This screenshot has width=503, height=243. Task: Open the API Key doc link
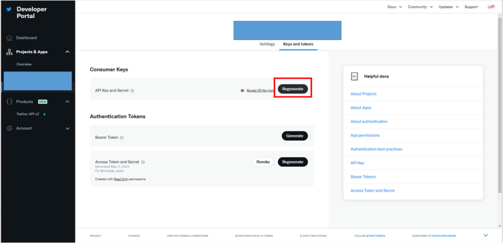click(x=357, y=163)
